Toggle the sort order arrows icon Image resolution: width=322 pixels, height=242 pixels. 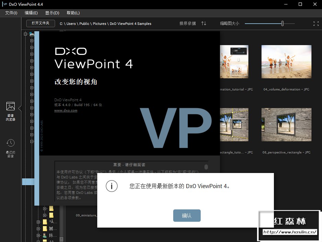(x=203, y=23)
